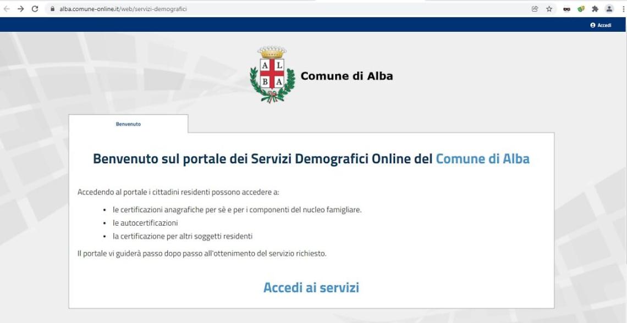Click the user icon next to Accedi
Viewport: 627px width, 323px height.
592,25
